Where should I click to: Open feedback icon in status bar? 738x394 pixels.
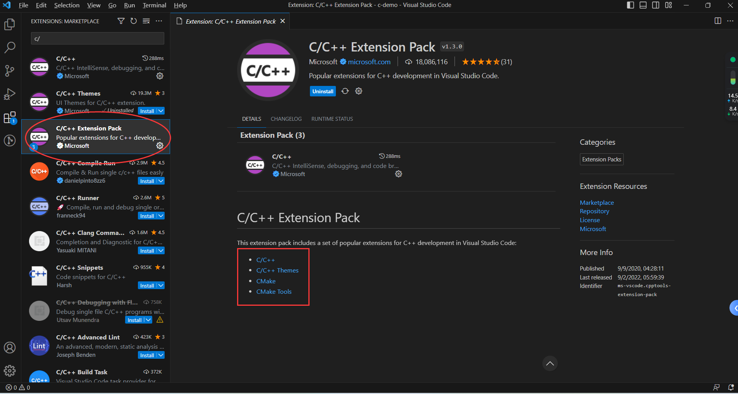point(717,387)
